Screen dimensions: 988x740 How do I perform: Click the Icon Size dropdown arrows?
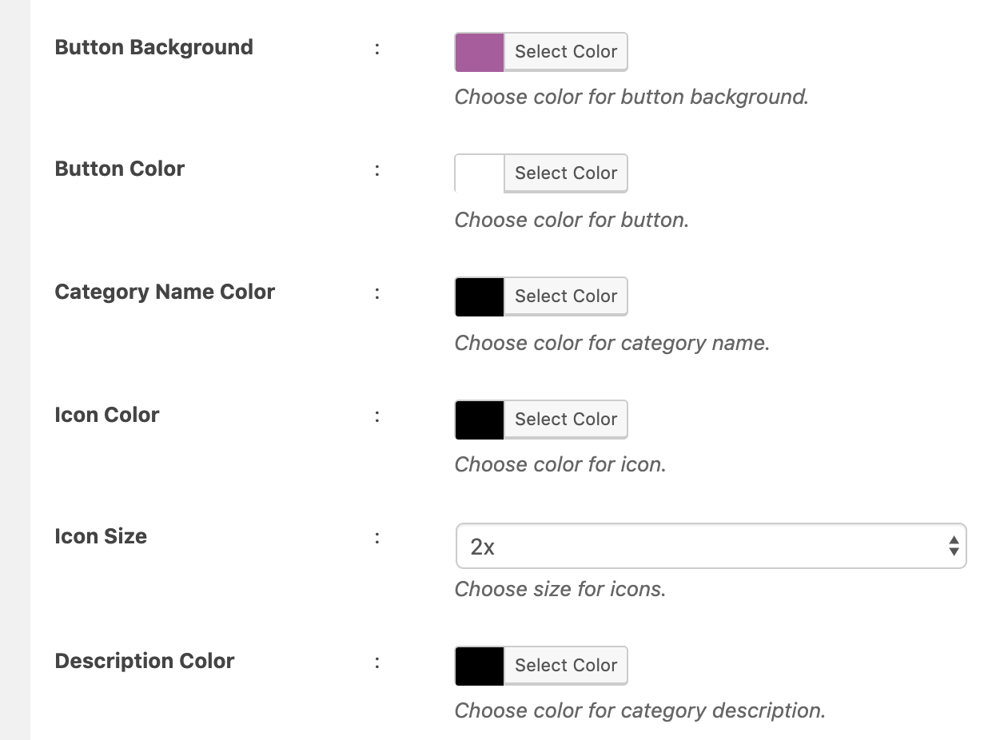(953, 547)
